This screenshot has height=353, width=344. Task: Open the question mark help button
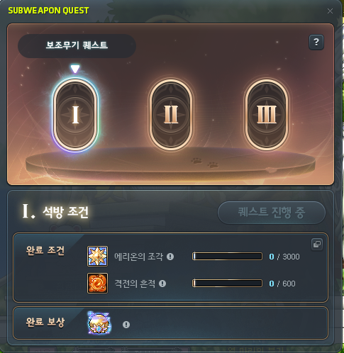tap(316, 43)
